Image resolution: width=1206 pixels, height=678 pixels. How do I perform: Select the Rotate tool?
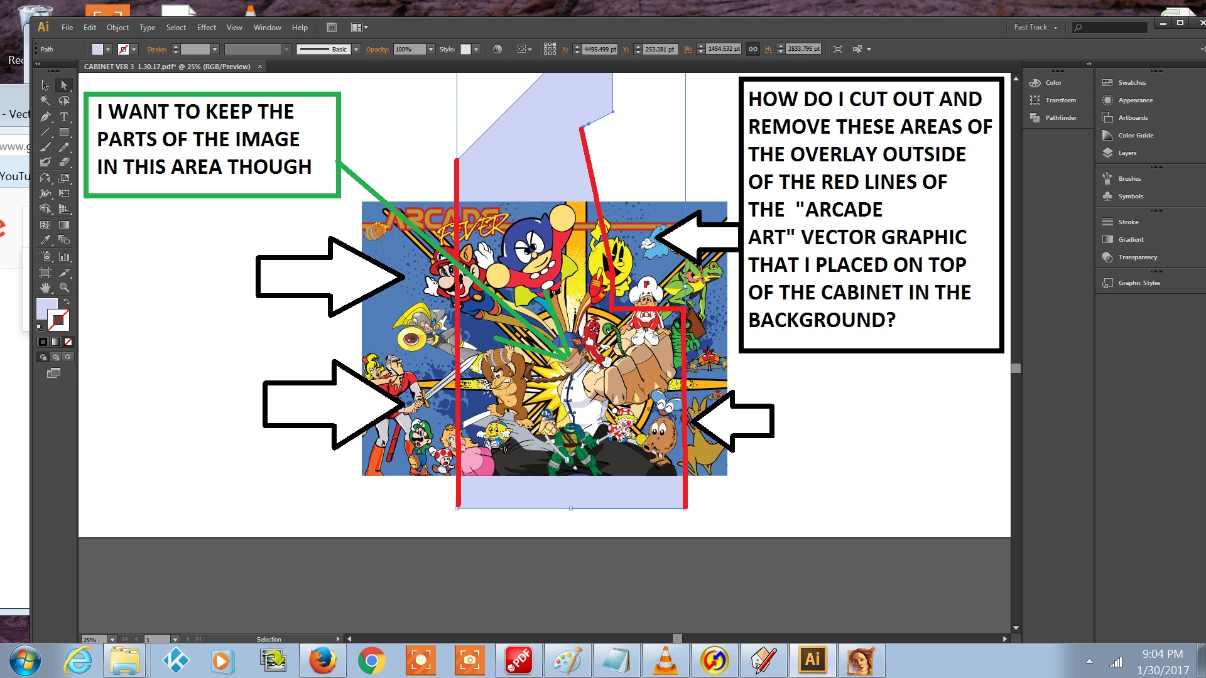tap(45, 178)
